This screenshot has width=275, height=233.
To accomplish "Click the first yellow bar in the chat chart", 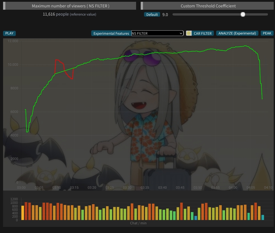I will click(x=23, y=213).
